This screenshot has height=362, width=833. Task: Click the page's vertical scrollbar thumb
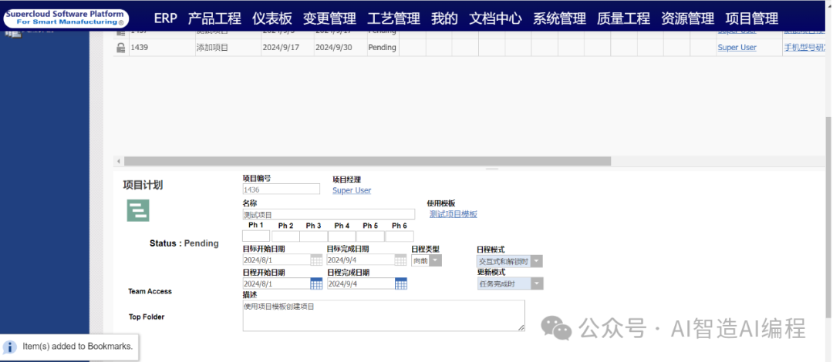click(828, 218)
